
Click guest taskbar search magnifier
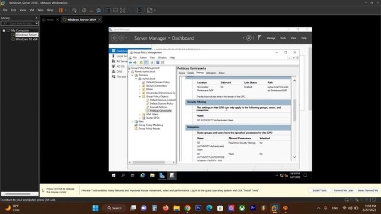tap(123, 175)
